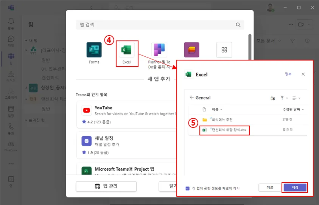The height and width of the screenshot is (205, 319).
Task: Open the upload dropdown
Action: tap(284, 98)
